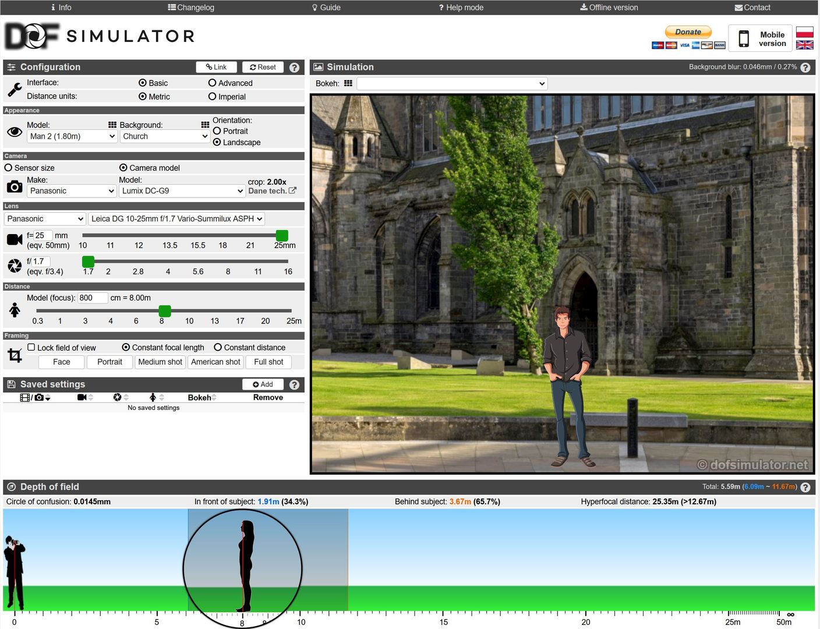Open the Offline version menu item
820x629 pixels.
pos(609,8)
